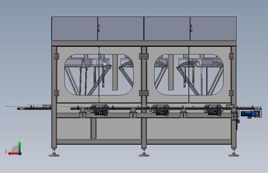Select the leftmost leveling foot of the frame
Screen dimensions: 268x173
(54, 152)
